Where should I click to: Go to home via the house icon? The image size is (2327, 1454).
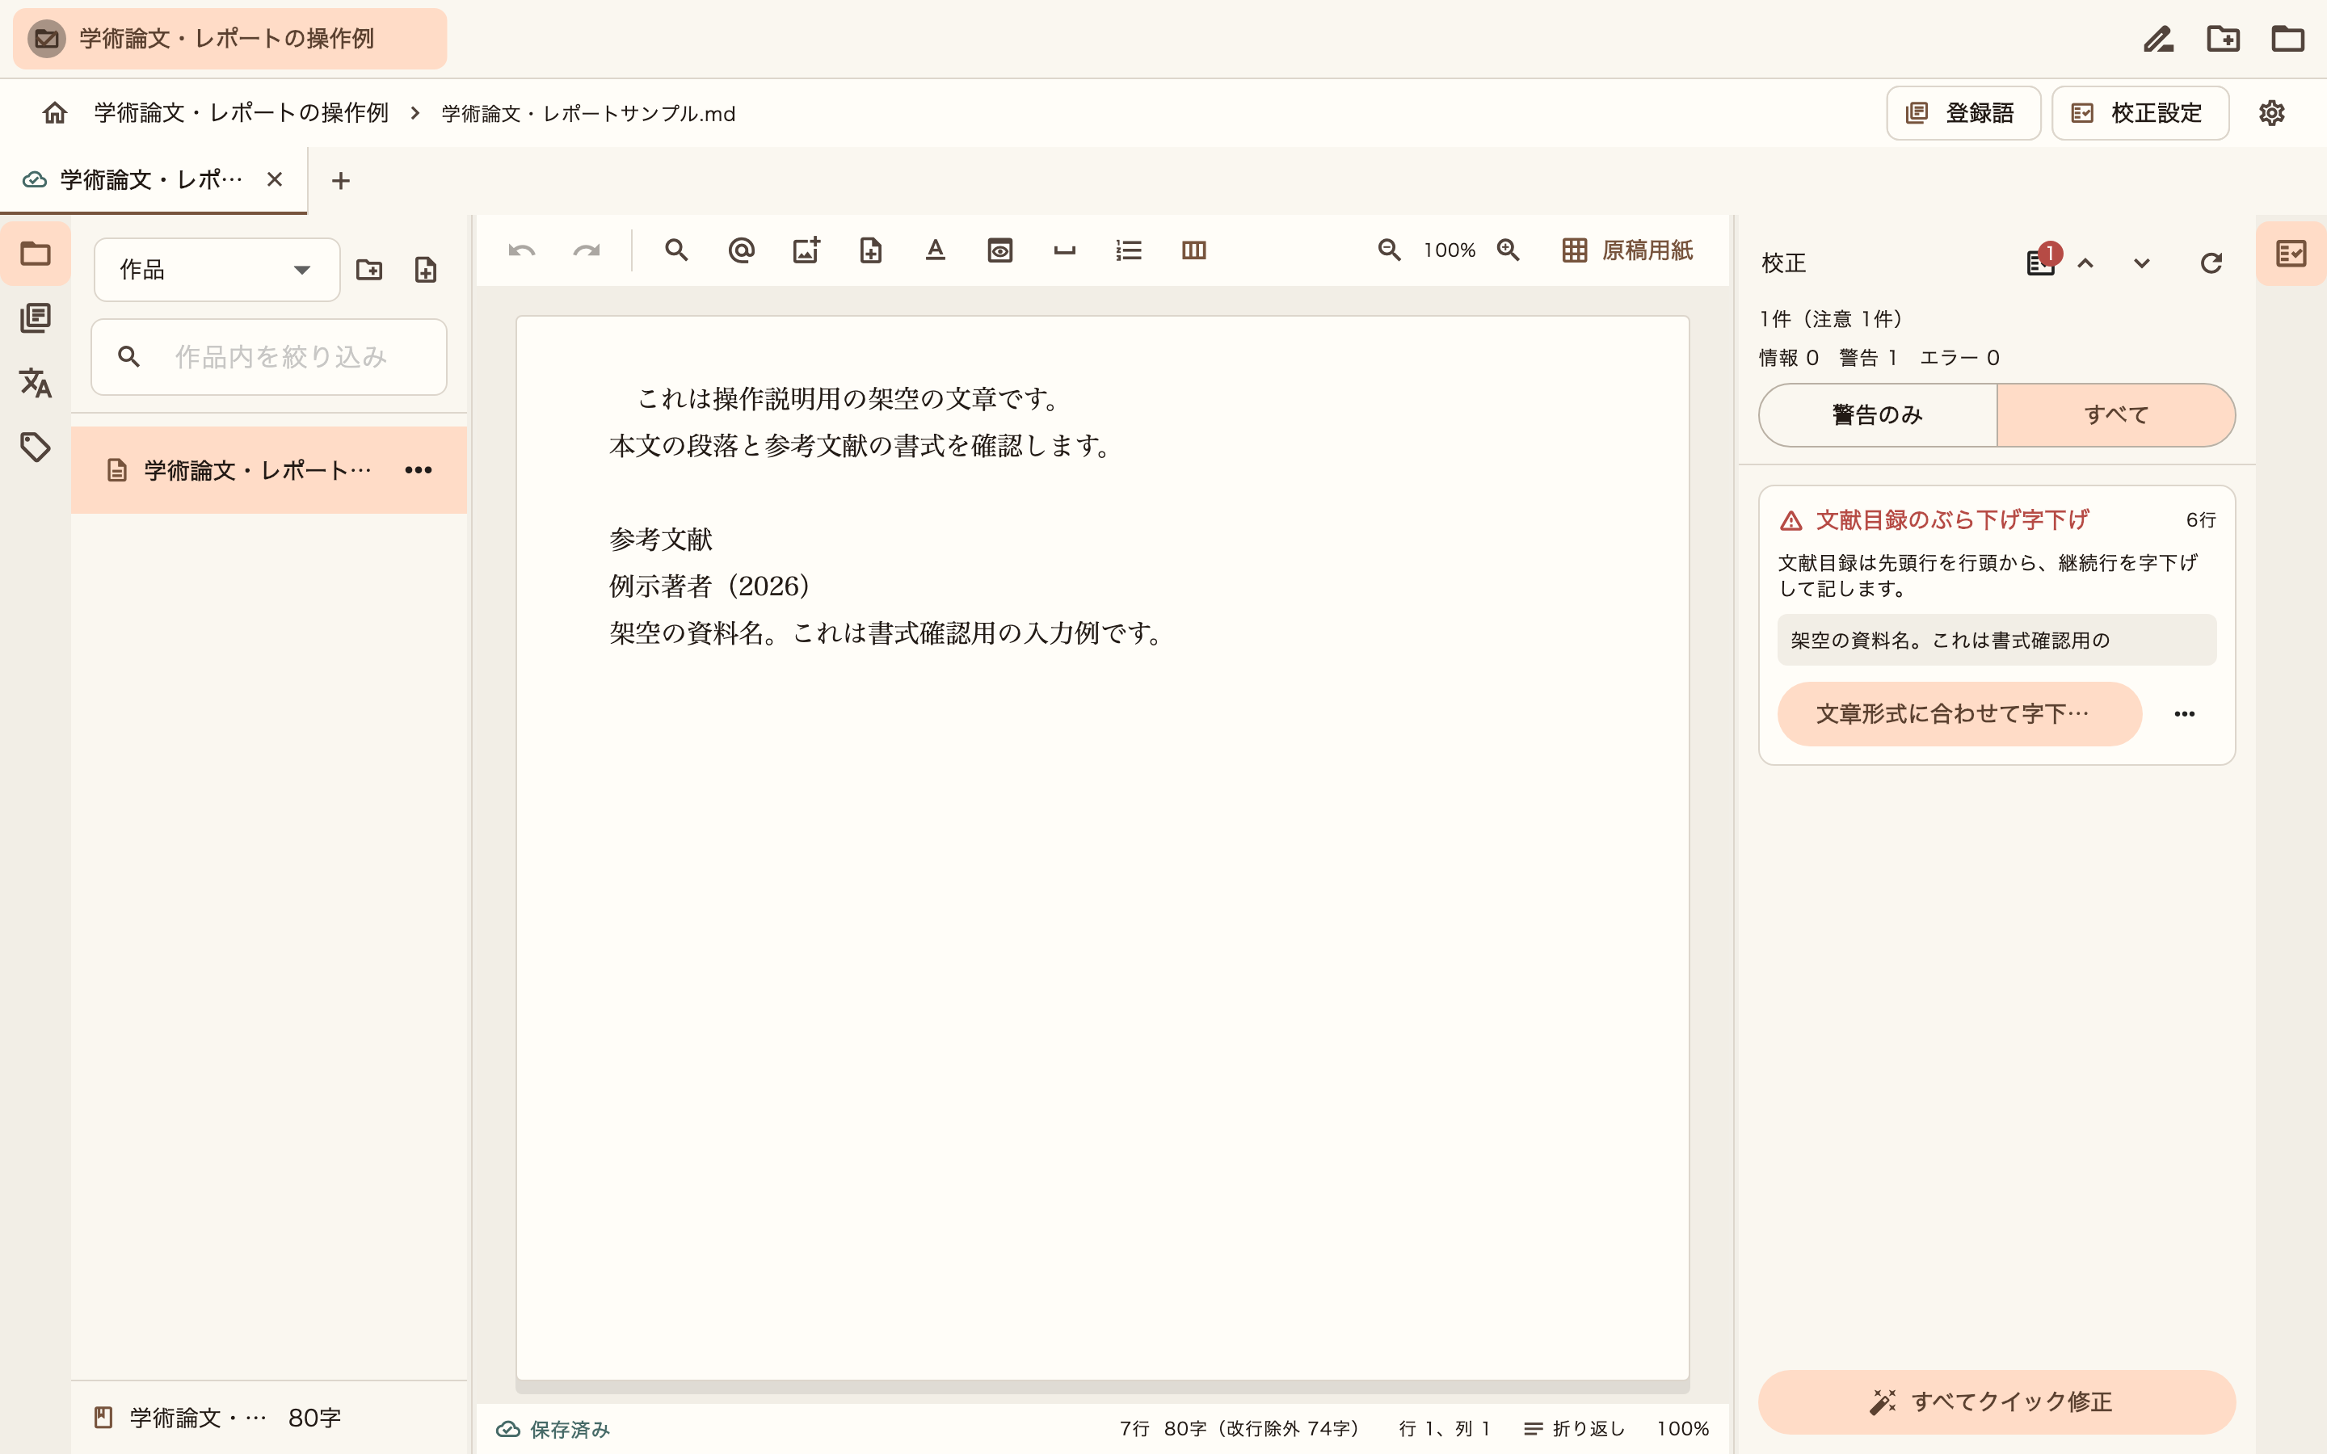click(55, 112)
